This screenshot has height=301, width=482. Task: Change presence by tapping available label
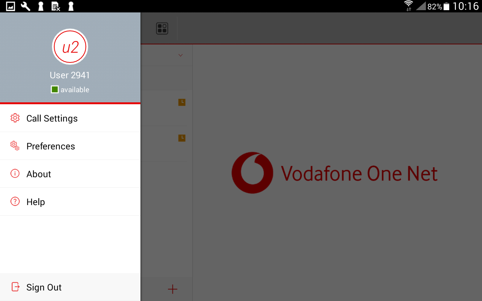pos(75,90)
